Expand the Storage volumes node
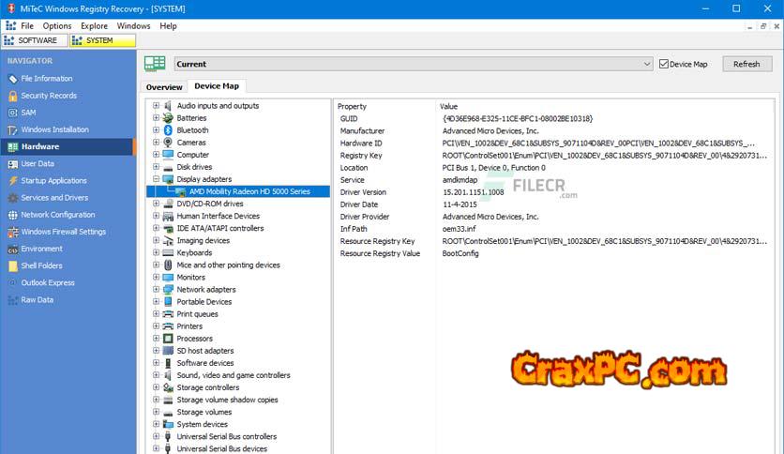Image resolution: width=784 pixels, height=454 pixels. tap(156, 412)
